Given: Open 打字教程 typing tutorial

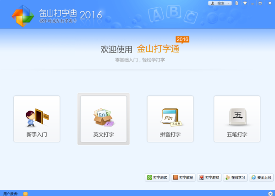Looking at the screenshot, I should [183, 178].
